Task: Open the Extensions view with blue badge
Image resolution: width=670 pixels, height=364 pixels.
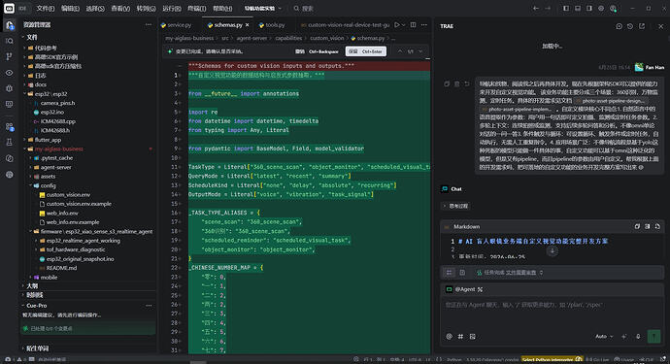Action: pyautogui.click(x=10, y=127)
